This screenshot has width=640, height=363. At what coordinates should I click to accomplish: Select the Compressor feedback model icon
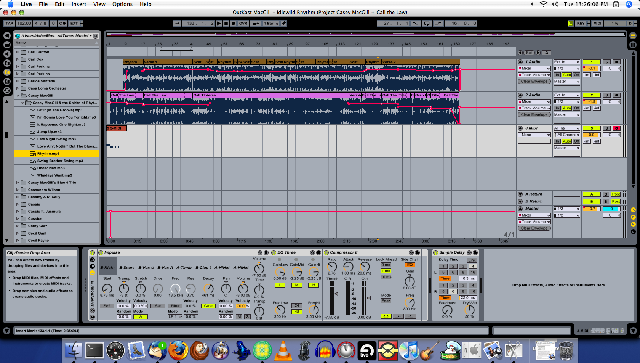click(410, 316)
